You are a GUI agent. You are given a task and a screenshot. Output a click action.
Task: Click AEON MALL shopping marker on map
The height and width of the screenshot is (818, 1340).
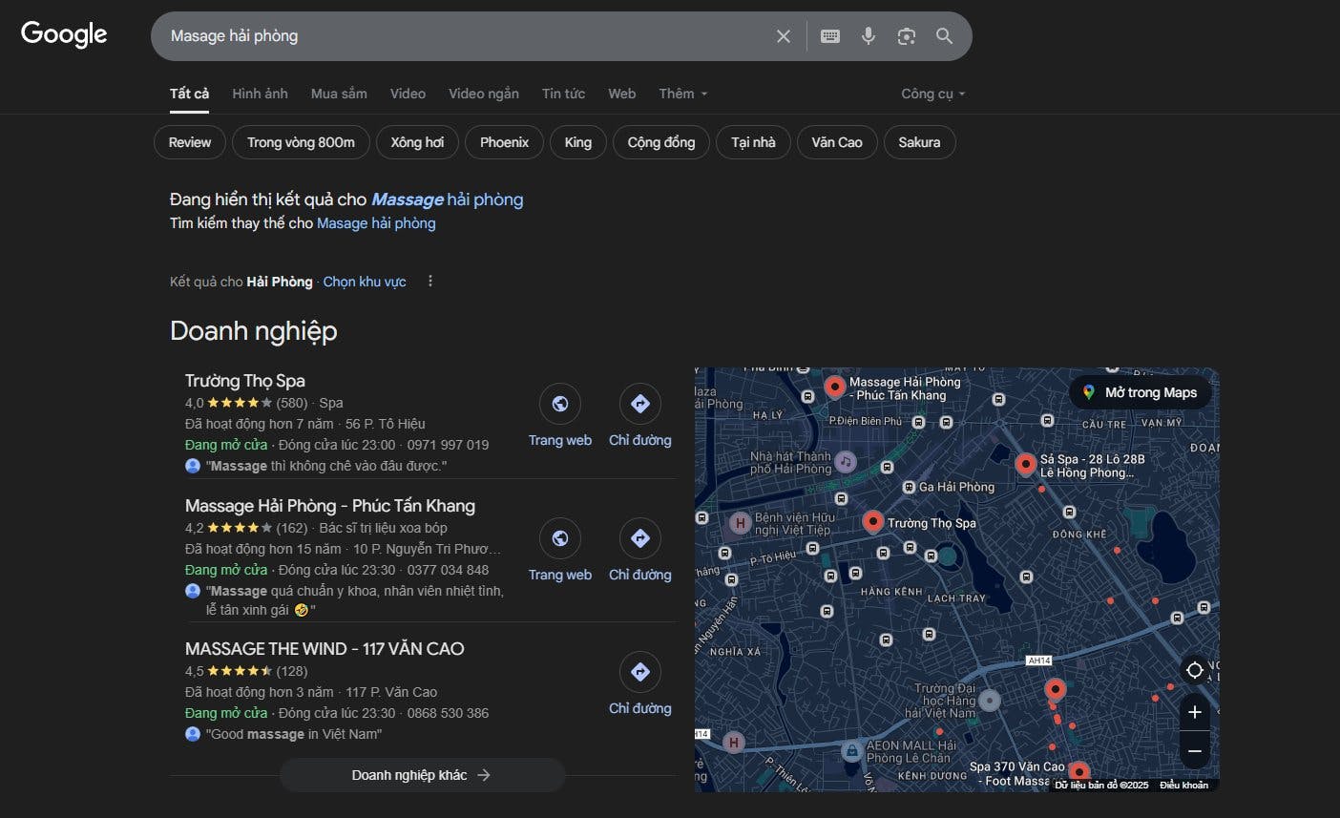(851, 751)
